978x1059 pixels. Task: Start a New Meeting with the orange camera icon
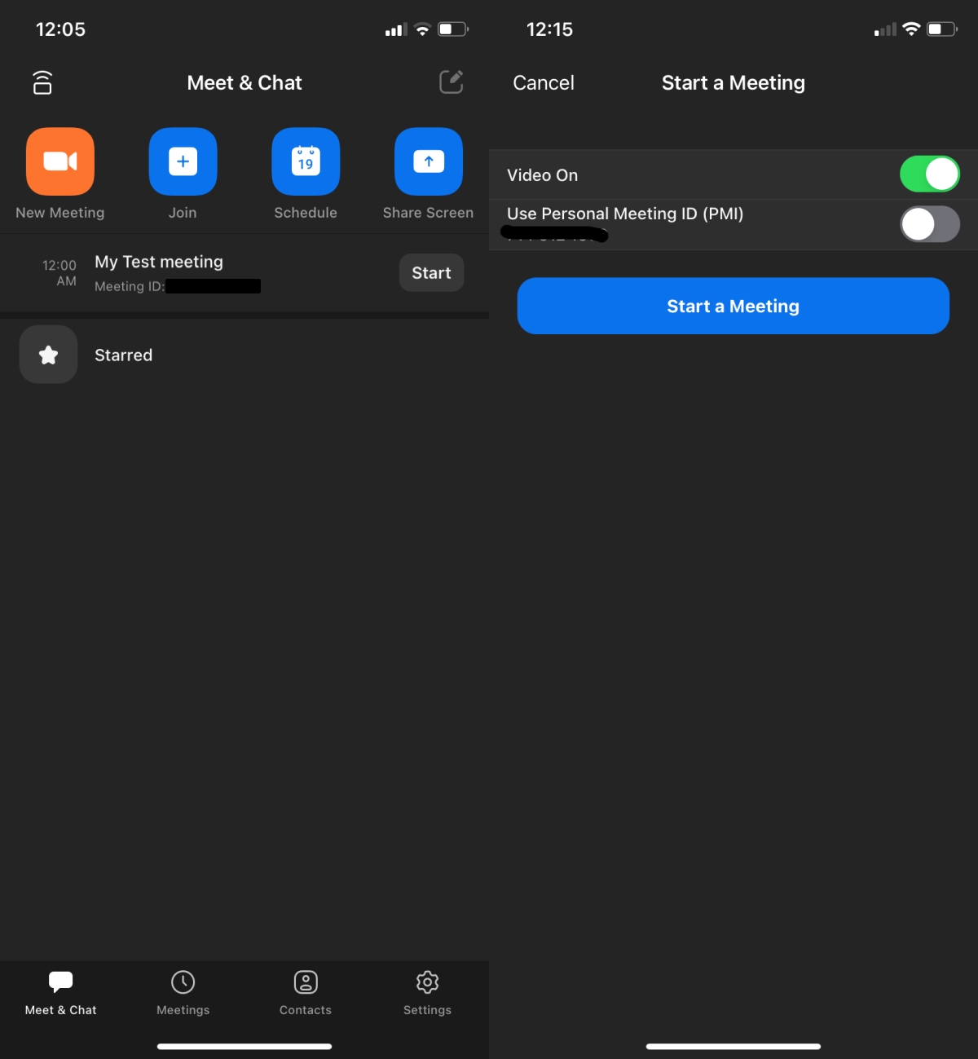tap(59, 161)
